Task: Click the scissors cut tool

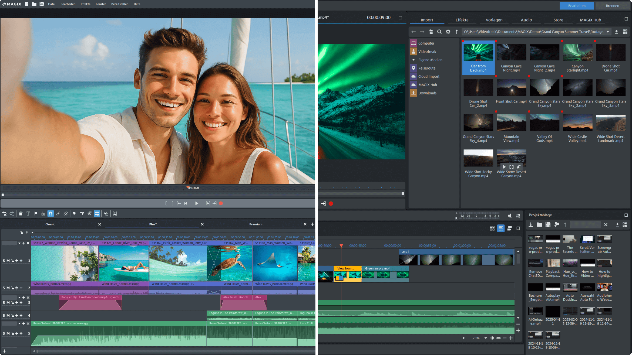Action: (106, 214)
